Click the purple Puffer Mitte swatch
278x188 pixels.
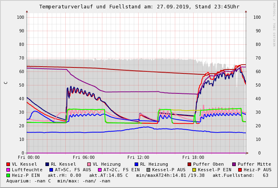(234, 164)
